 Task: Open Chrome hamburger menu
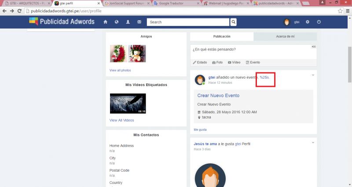coord(348,11)
